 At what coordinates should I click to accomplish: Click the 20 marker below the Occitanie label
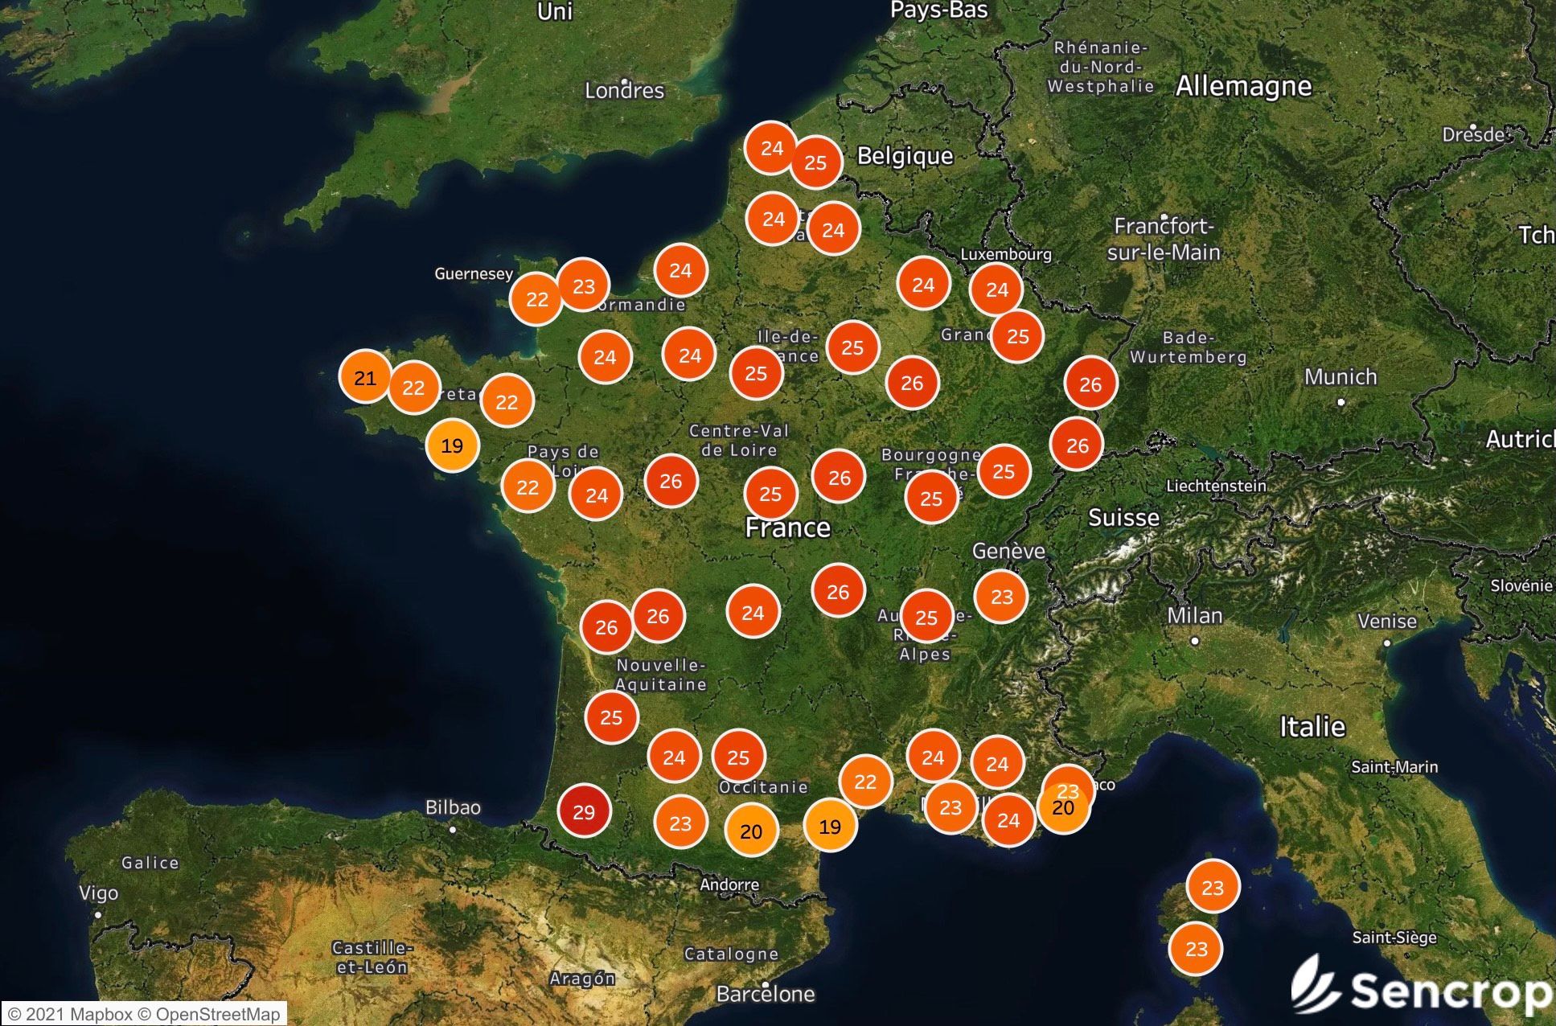click(751, 831)
